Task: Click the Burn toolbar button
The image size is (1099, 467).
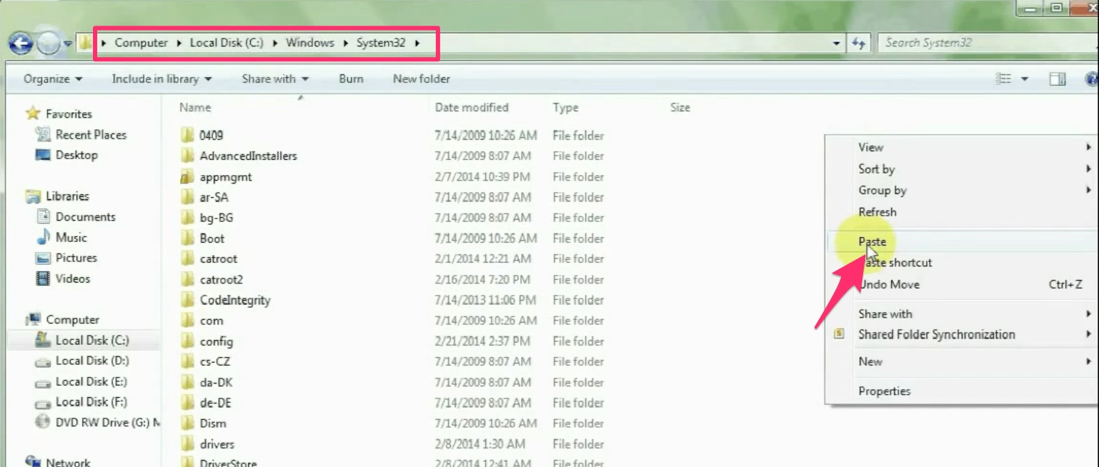Action: click(351, 79)
